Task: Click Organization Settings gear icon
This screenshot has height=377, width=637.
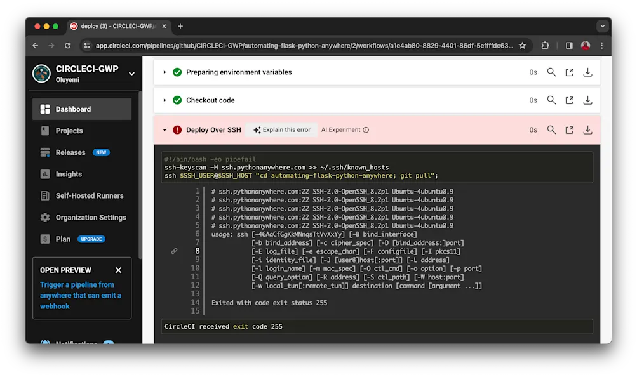Action: (45, 217)
